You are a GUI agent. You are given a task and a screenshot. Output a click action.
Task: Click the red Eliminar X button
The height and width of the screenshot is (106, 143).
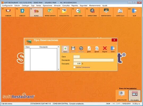pos(105,49)
